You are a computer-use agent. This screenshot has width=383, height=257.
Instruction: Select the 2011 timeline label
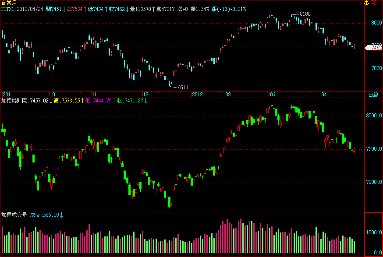8,95
